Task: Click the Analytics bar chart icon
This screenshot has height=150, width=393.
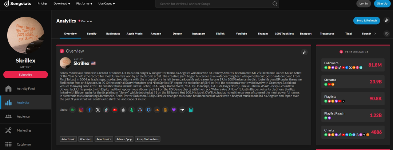Action: [x=8, y=103]
